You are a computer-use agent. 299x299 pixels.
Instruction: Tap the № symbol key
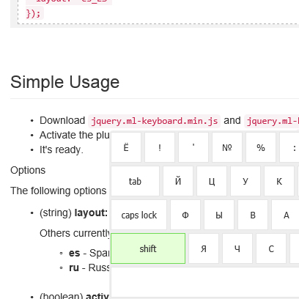(227, 147)
